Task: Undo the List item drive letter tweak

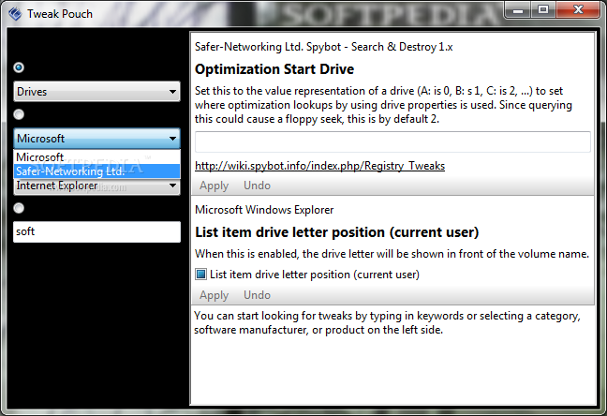Action: coord(257,295)
